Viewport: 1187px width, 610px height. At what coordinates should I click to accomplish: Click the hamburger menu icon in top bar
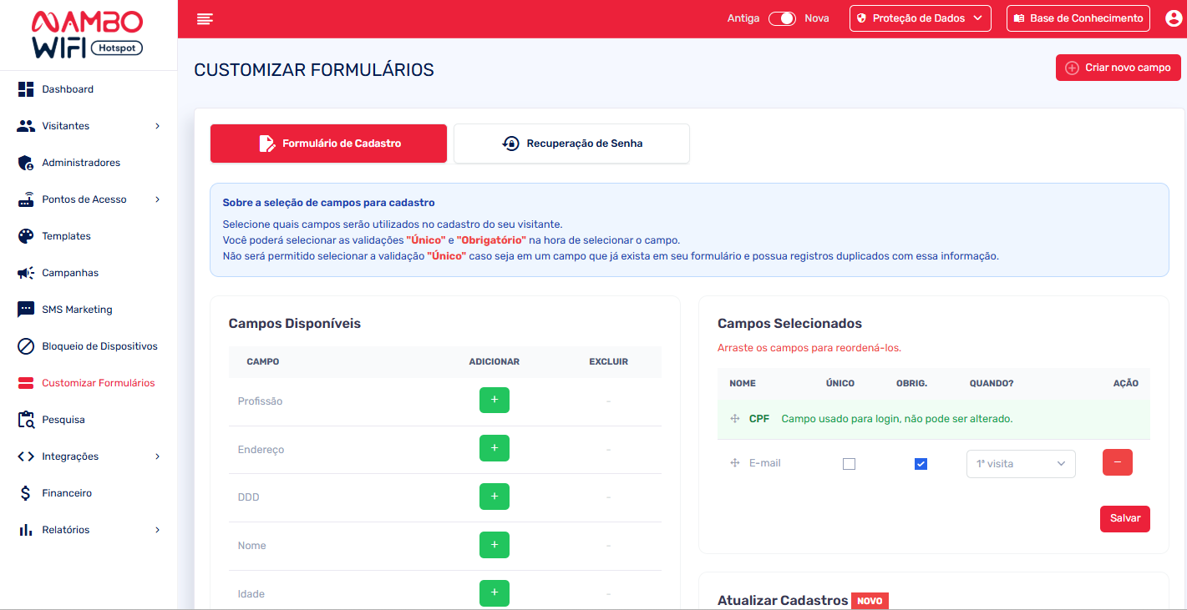(205, 19)
